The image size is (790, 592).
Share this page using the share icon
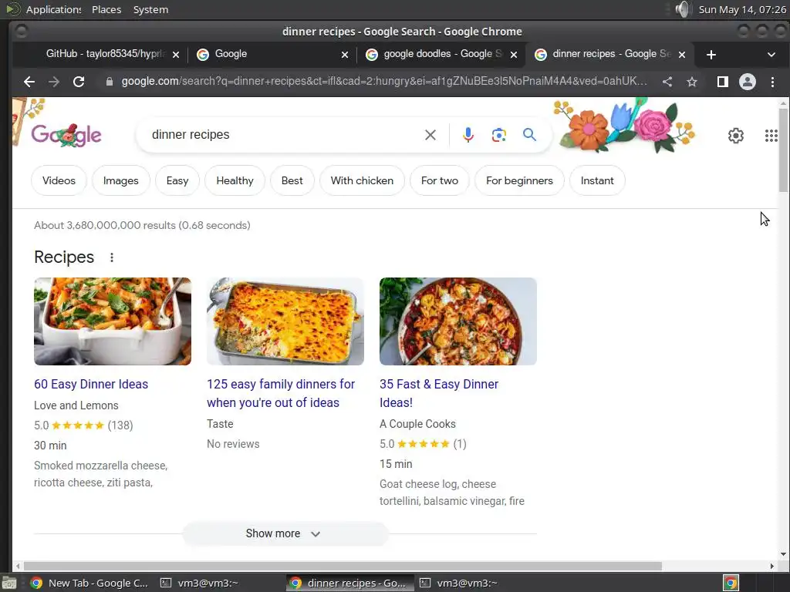pos(667,82)
